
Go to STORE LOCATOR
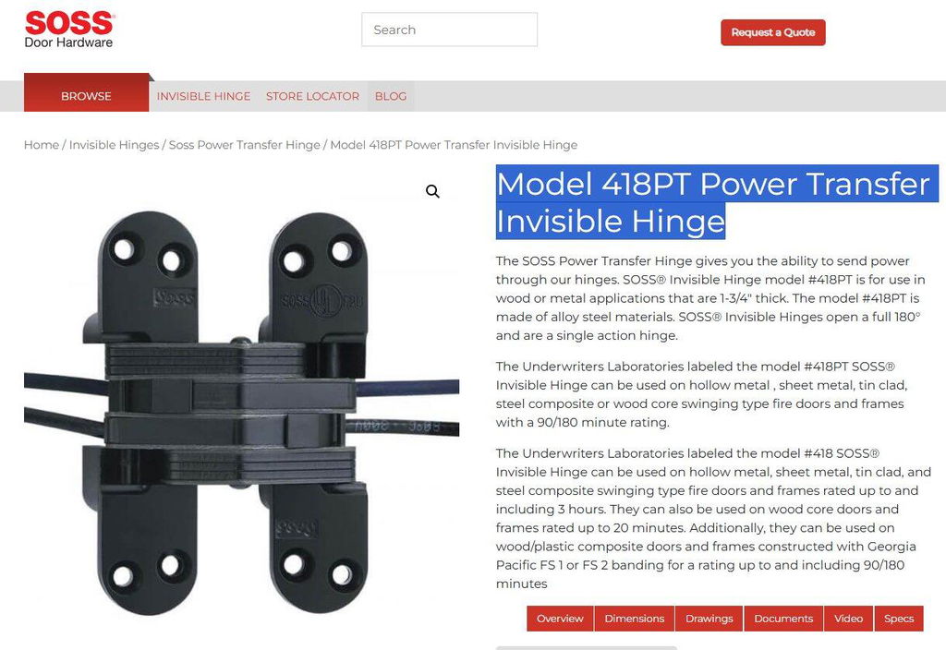coord(312,96)
